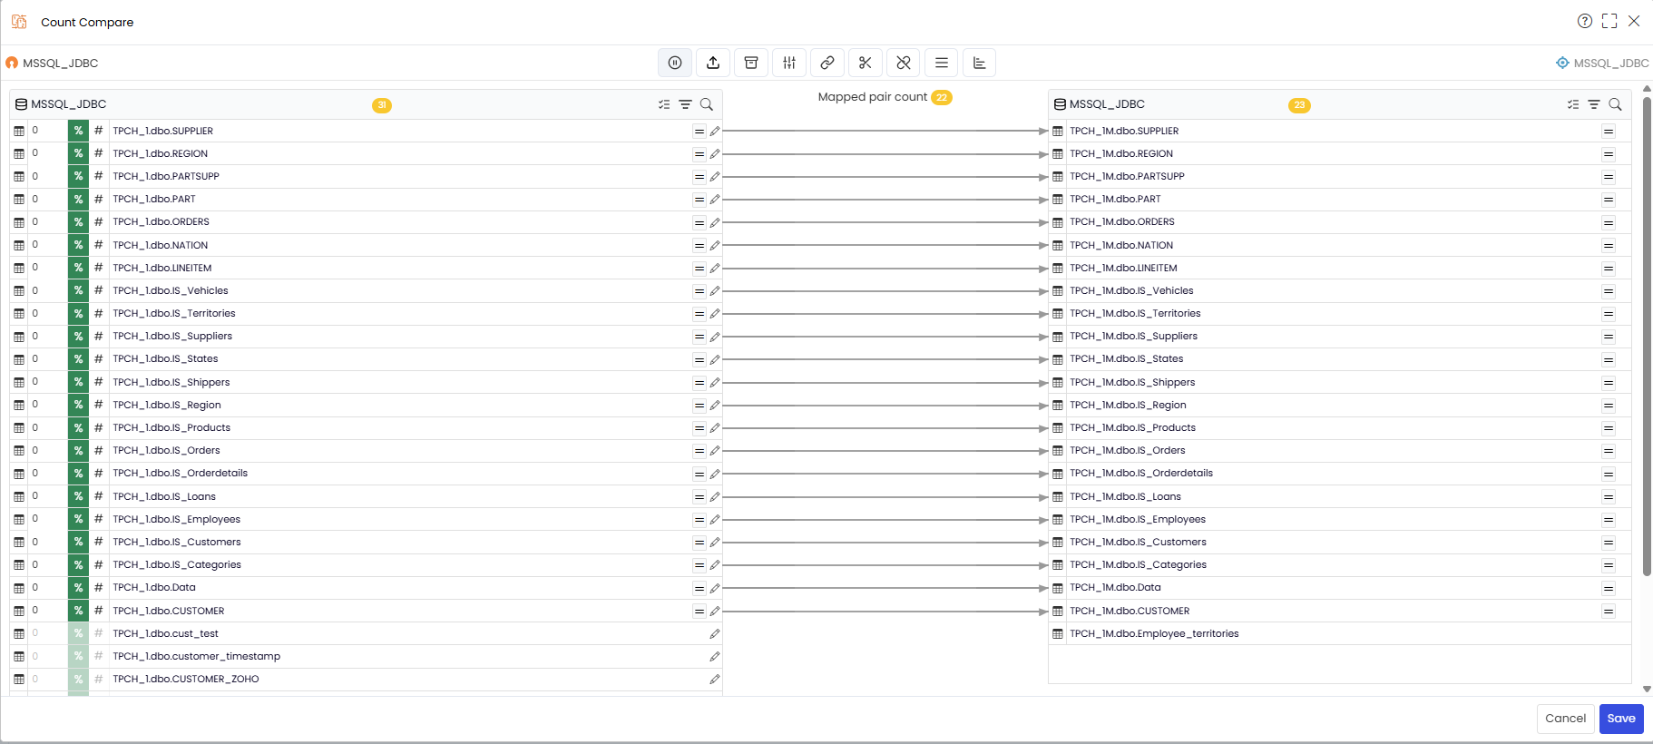
Task: Click pencil icon on TPCH_1.dbo.CUSTOMER_ZOHO row
Action: [x=715, y=679]
